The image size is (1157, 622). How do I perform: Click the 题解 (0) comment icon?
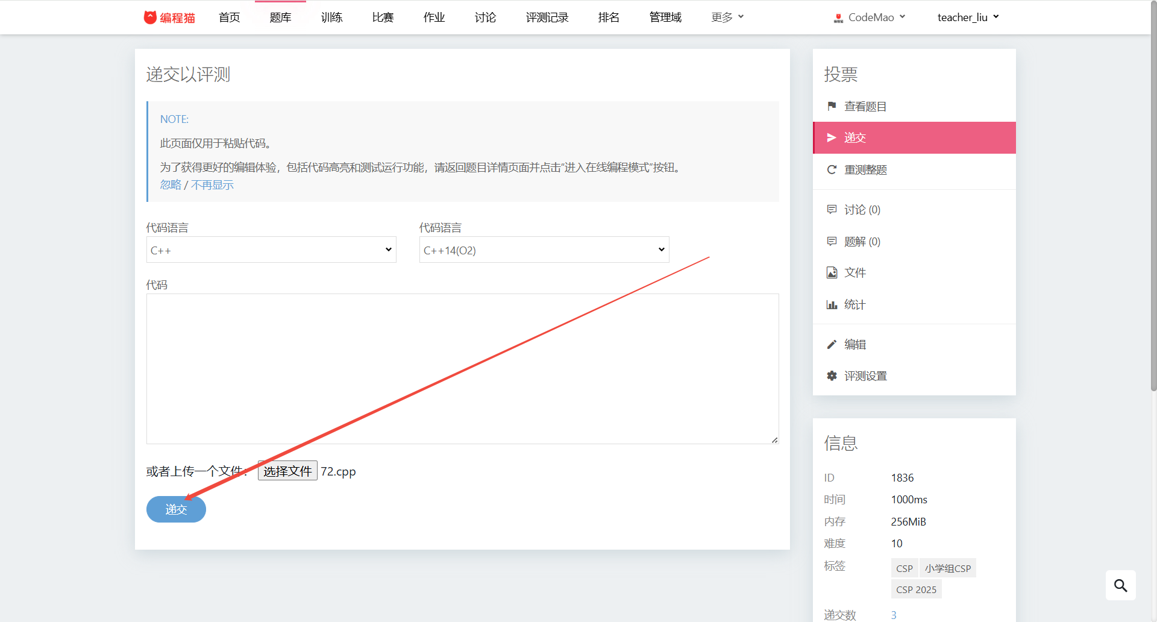click(x=832, y=241)
